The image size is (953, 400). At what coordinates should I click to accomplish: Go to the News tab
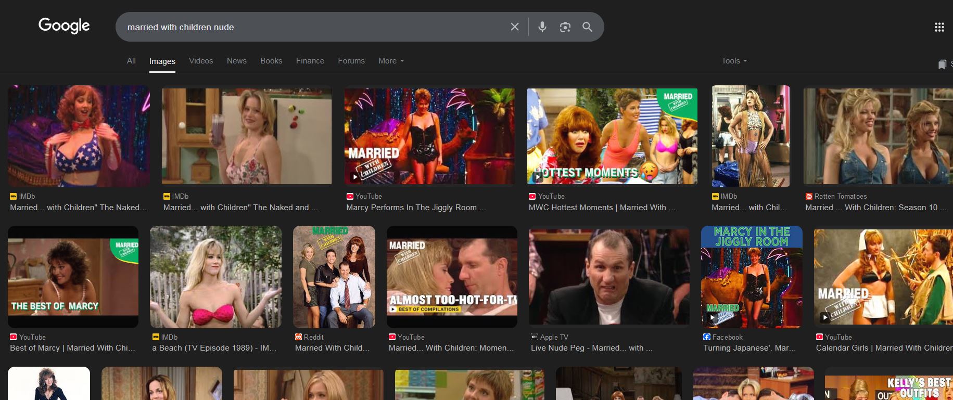pyautogui.click(x=237, y=61)
